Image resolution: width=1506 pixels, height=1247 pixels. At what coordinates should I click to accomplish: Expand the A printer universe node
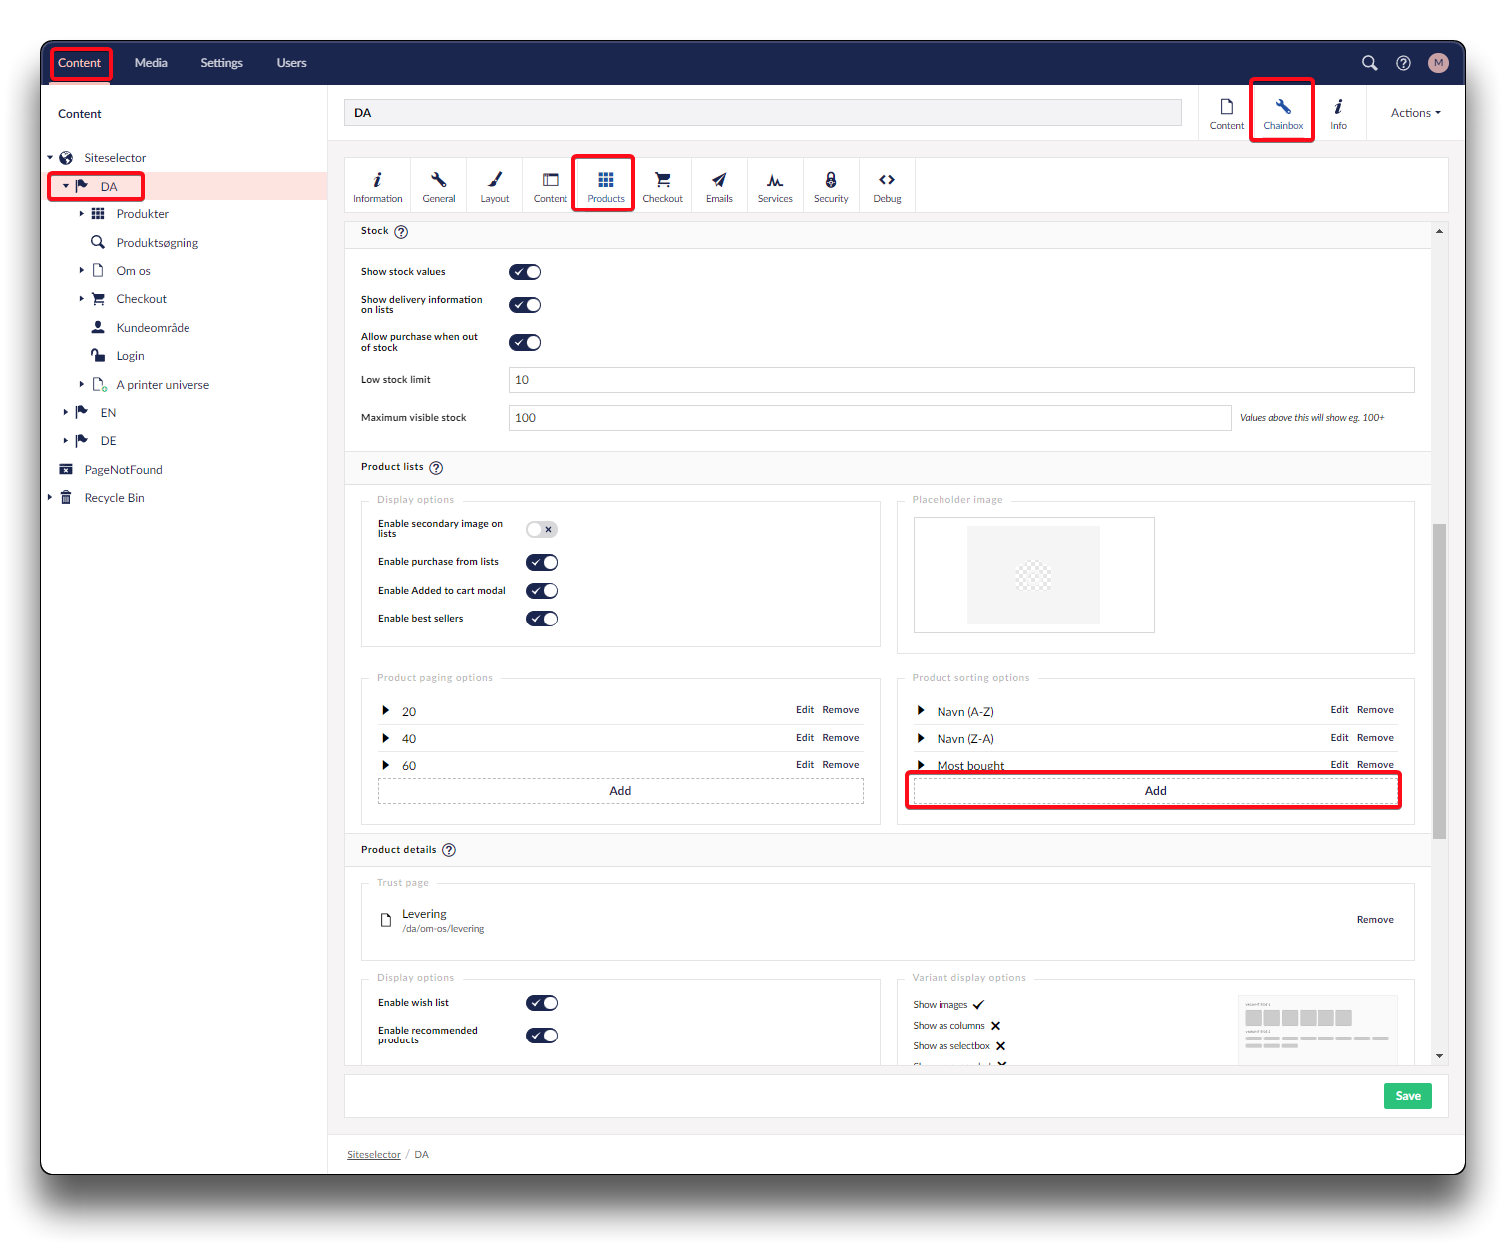coord(82,384)
